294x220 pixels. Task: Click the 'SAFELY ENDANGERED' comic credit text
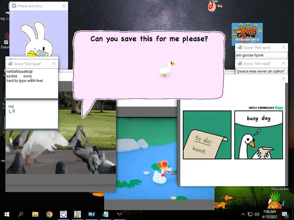click(x=261, y=108)
